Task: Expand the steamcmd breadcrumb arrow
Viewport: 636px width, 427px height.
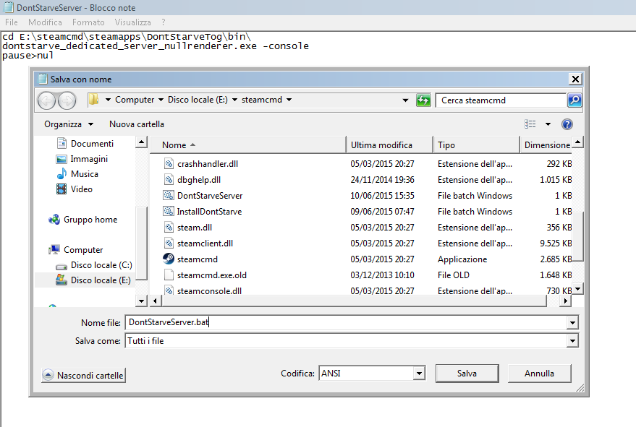Action: tap(289, 100)
